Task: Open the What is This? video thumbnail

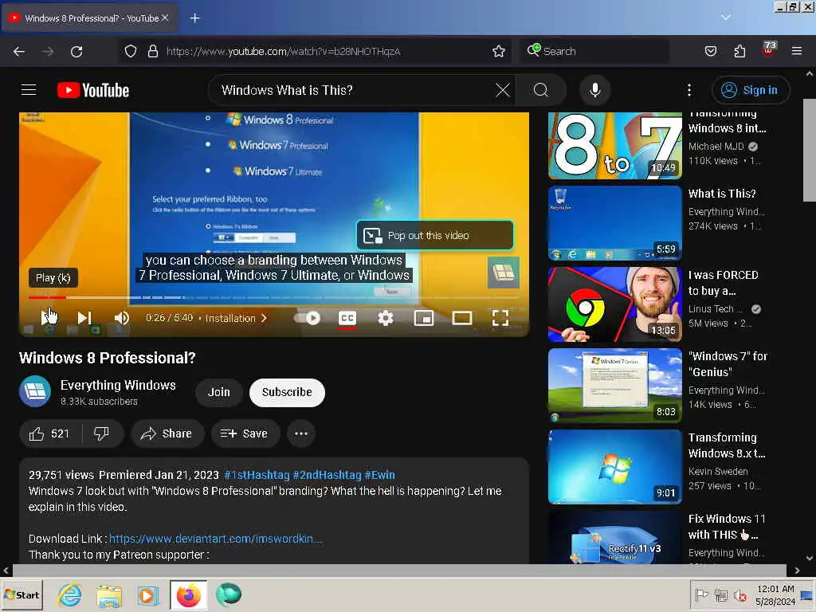Action: point(614,223)
